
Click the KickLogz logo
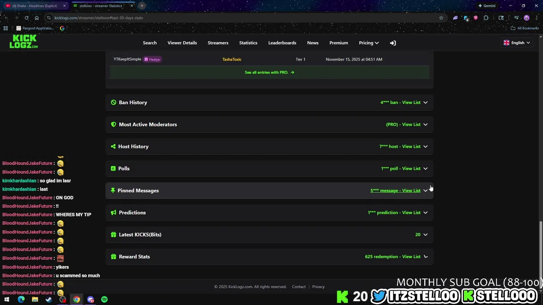[23, 42]
